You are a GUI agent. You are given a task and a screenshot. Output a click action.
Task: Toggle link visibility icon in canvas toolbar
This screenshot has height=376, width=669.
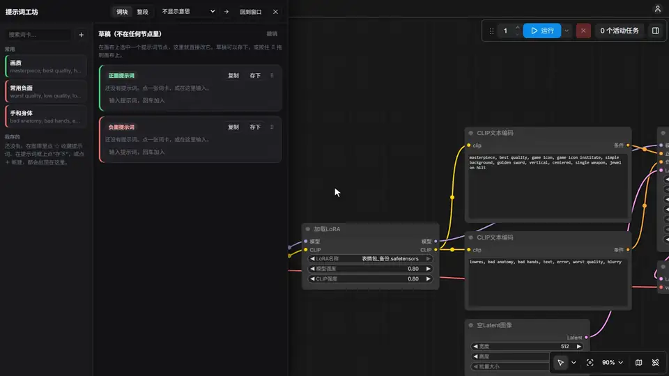tap(655, 363)
